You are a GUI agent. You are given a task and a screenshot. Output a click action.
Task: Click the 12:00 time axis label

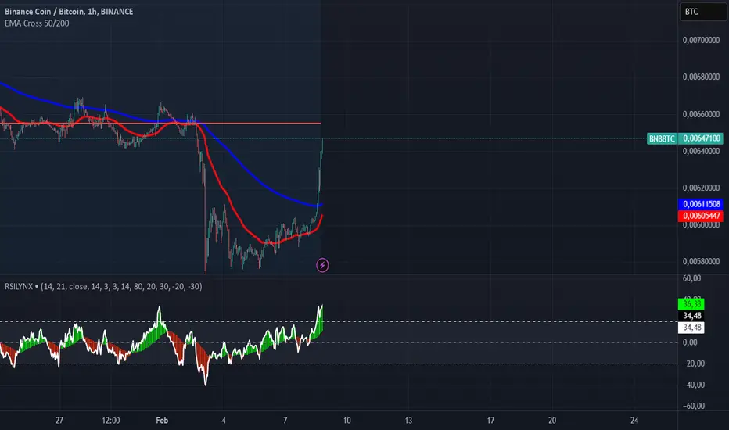110,421
